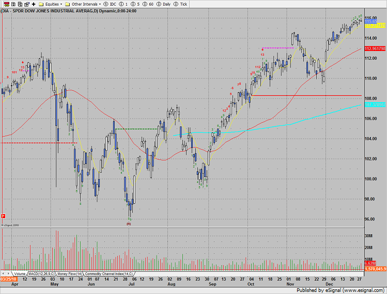Click the blue 115.65 last price label

[370, 22]
